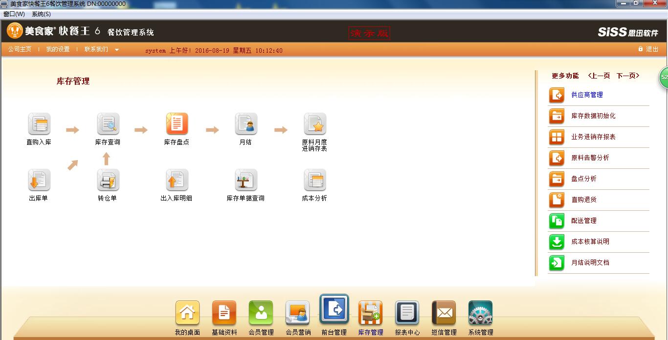668x340 pixels.
Task: Open 系统管理 gear dock icon
Action: pos(480,313)
